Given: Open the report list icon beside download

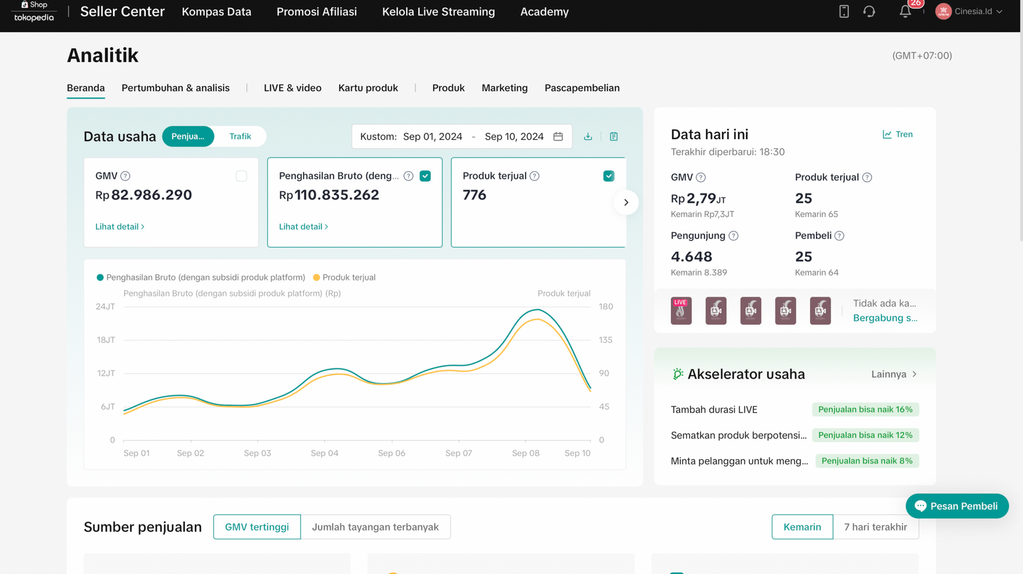Looking at the screenshot, I should [614, 137].
